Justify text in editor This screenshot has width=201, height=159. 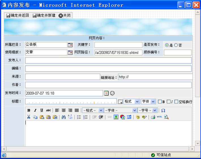coord(77,110)
